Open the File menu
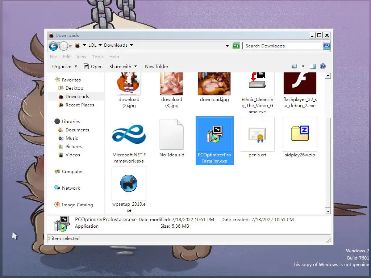The width and height of the screenshot is (371, 278). (x=54, y=57)
